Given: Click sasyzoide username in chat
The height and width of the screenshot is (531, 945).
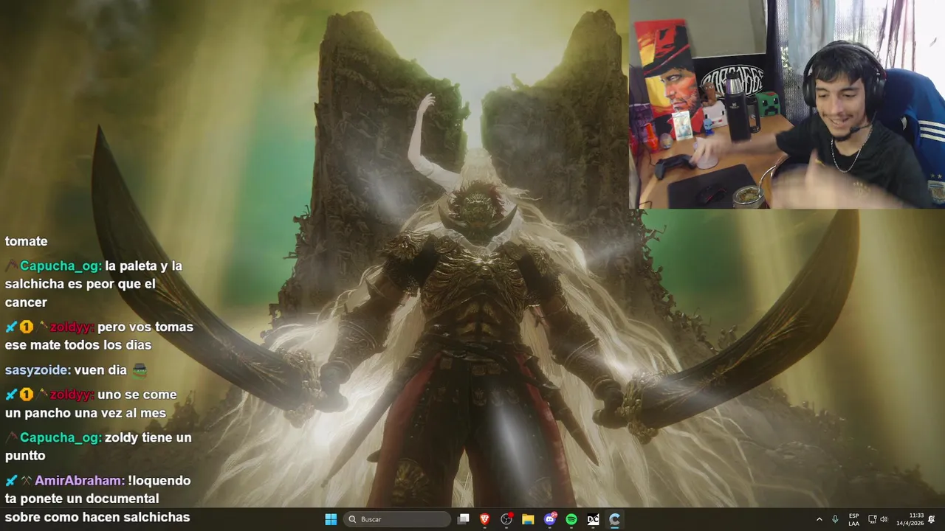Looking at the screenshot, I should pos(38,370).
